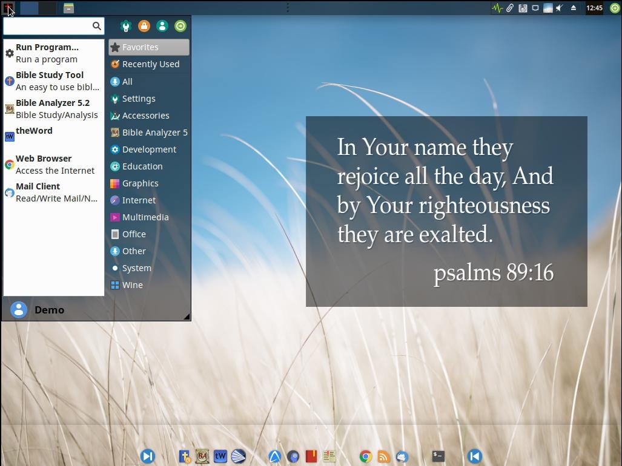Open the Chrome browser in the bottom dock

365,456
